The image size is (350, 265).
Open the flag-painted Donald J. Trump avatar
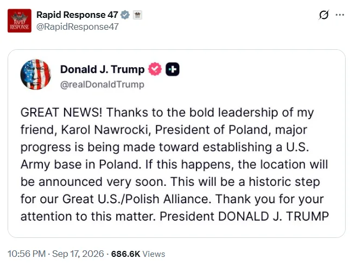click(35, 74)
